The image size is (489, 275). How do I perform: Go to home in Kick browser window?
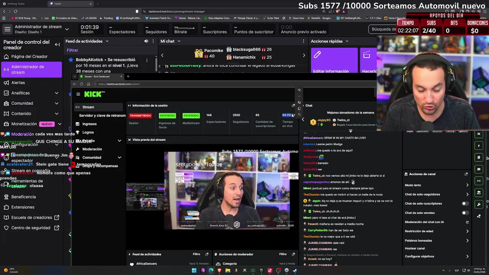88,84
